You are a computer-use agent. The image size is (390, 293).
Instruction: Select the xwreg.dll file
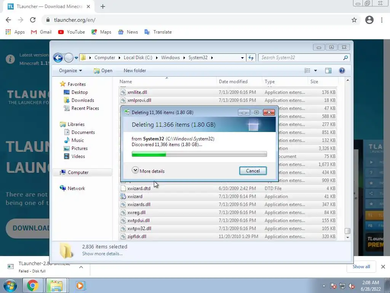[228, 212]
